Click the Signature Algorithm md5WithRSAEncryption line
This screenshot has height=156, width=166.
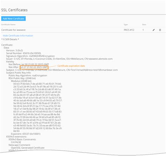coord(30,56)
